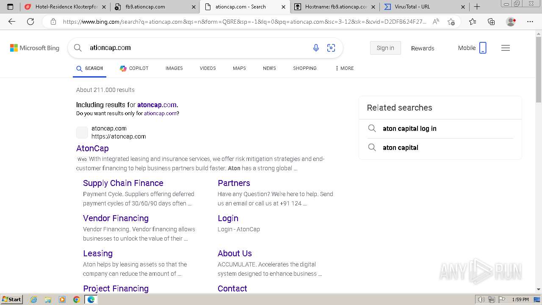Click the magnifier search icon in Bing box
This screenshot has height=305, width=542.
pos(78,48)
